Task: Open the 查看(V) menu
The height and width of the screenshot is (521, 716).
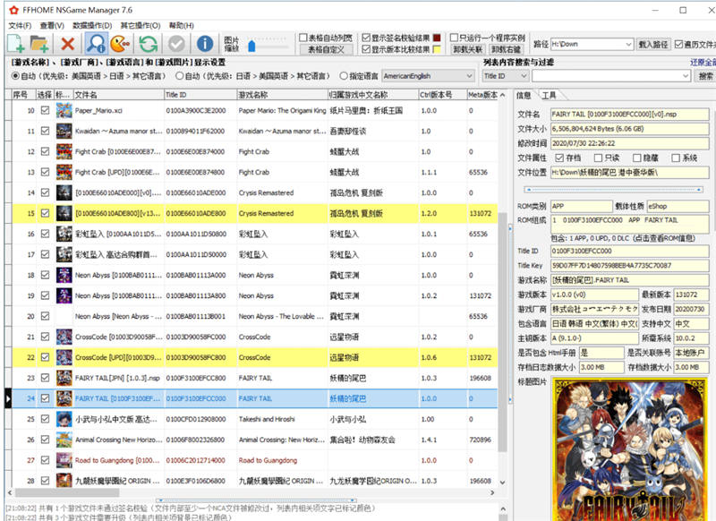Action: pos(52,26)
